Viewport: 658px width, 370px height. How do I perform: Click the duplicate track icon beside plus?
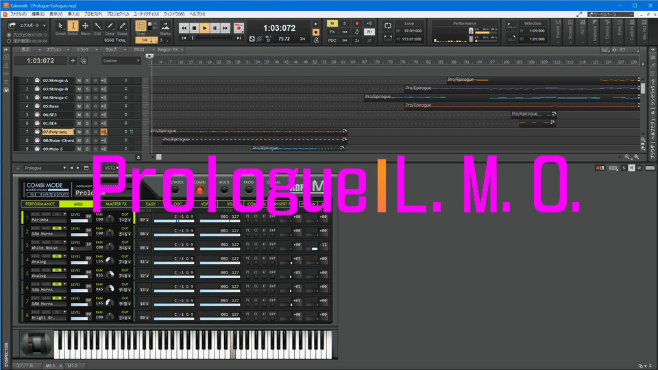(x=84, y=61)
